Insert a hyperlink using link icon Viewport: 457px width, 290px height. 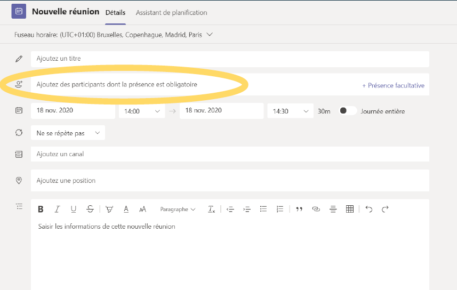click(316, 209)
